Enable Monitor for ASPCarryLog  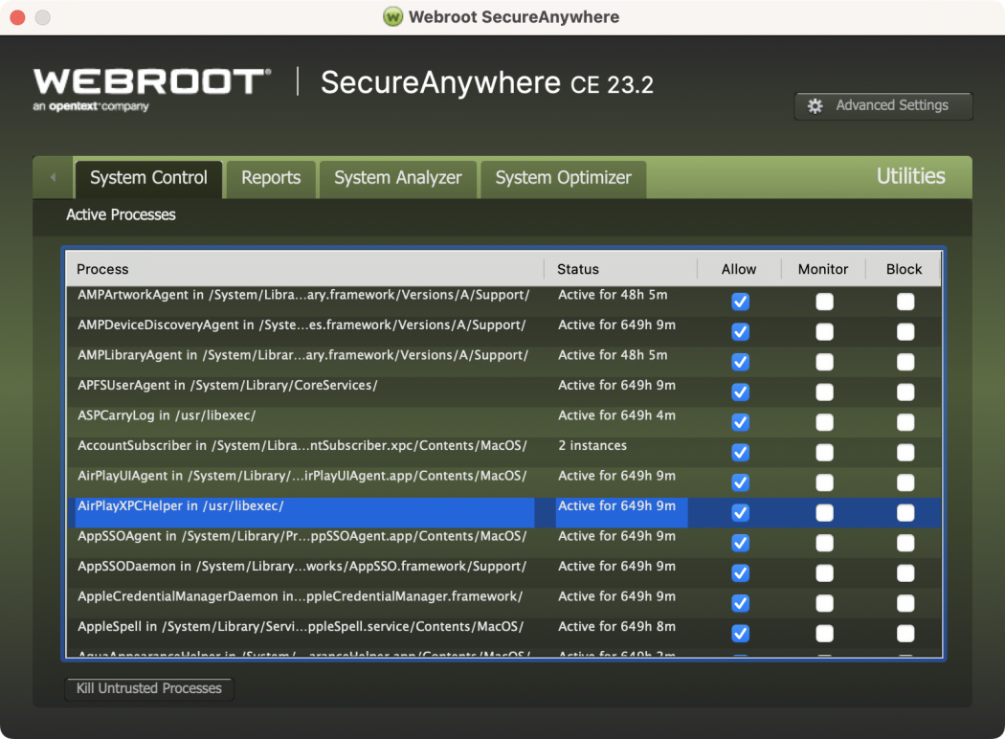pyautogui.click(x=824, y=422)
